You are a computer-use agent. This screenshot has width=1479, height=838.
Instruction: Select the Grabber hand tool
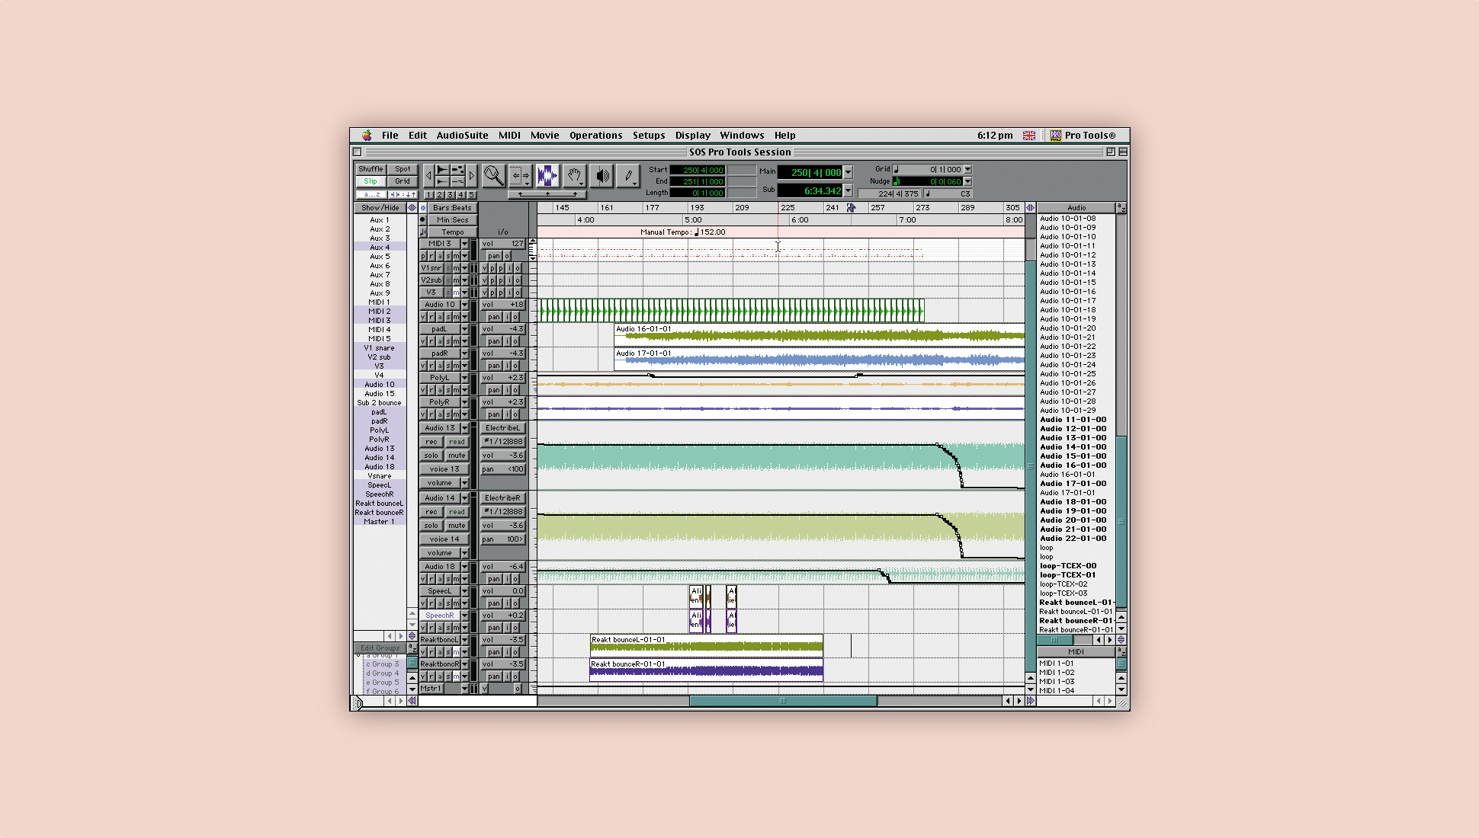click(574, 176)
